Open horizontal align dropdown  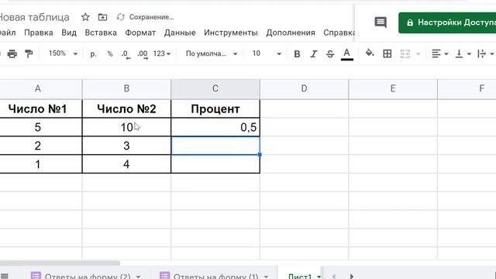coord(439,53)
